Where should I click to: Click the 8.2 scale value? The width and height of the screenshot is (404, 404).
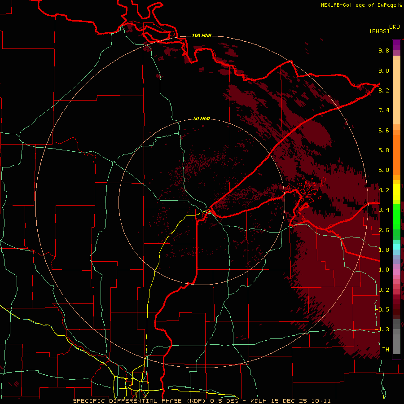click(x=384, y=90)
